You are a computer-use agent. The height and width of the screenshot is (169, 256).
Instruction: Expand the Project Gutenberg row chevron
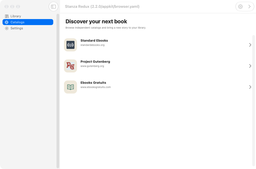tap(250, 66)
